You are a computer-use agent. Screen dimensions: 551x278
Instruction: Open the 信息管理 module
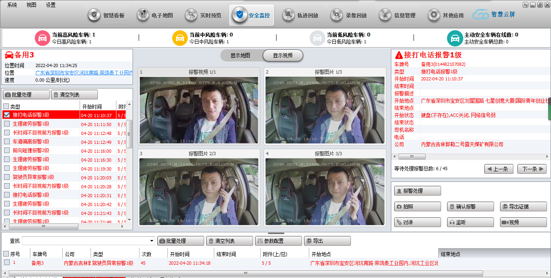pos(398,15)
